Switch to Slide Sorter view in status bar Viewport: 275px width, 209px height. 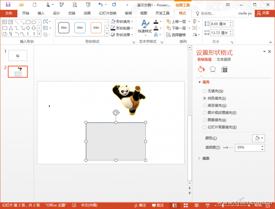[186, 205]
